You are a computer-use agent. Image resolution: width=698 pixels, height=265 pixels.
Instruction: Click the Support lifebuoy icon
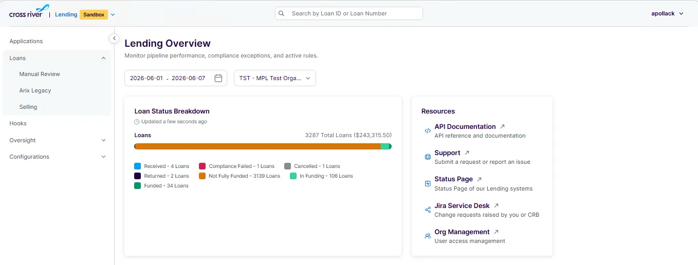click(428, 157)
